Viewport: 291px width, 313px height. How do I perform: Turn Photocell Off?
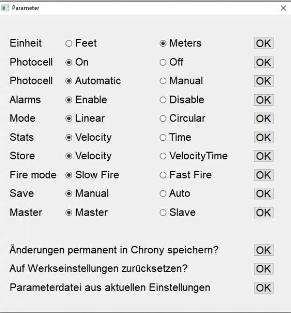pos(163,62)
